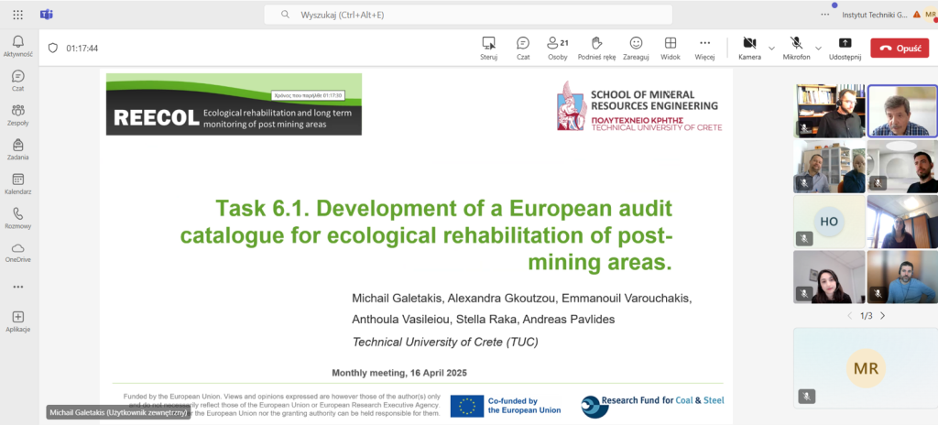Open Aplikacje in the sidebar
The image size is (938, 425).
[x=18, y=321]
